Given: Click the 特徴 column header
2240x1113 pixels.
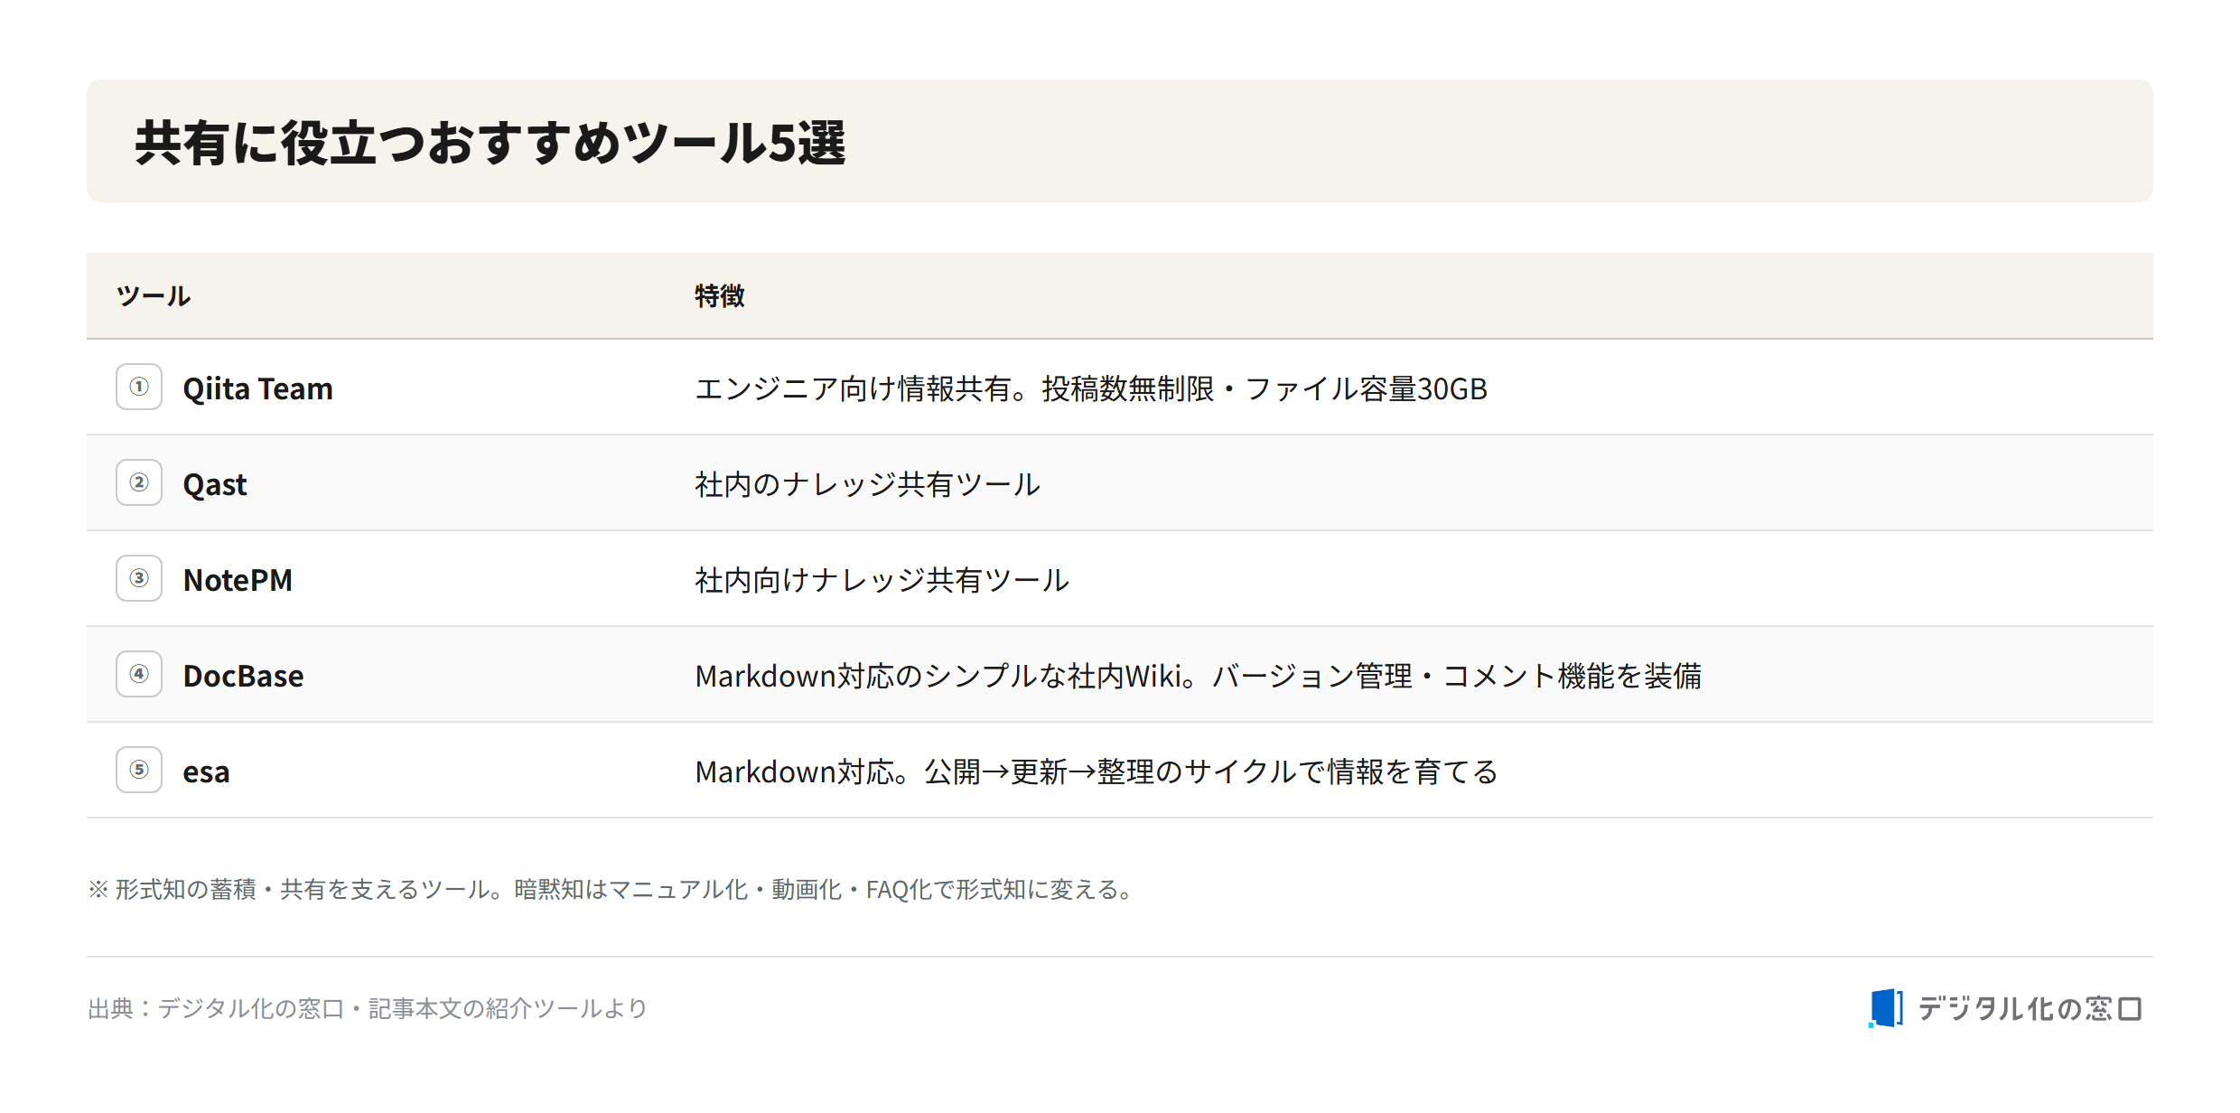Looking at the screenshot, I should 719,295.
